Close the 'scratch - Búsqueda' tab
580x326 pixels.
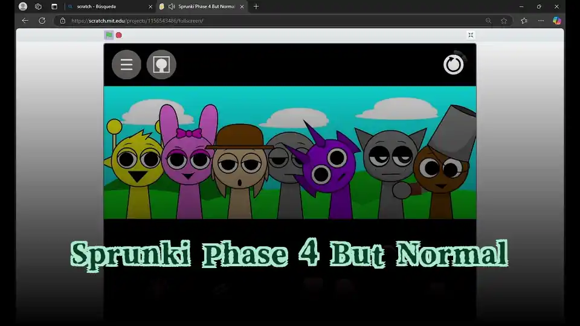click(x=150, y=7)
